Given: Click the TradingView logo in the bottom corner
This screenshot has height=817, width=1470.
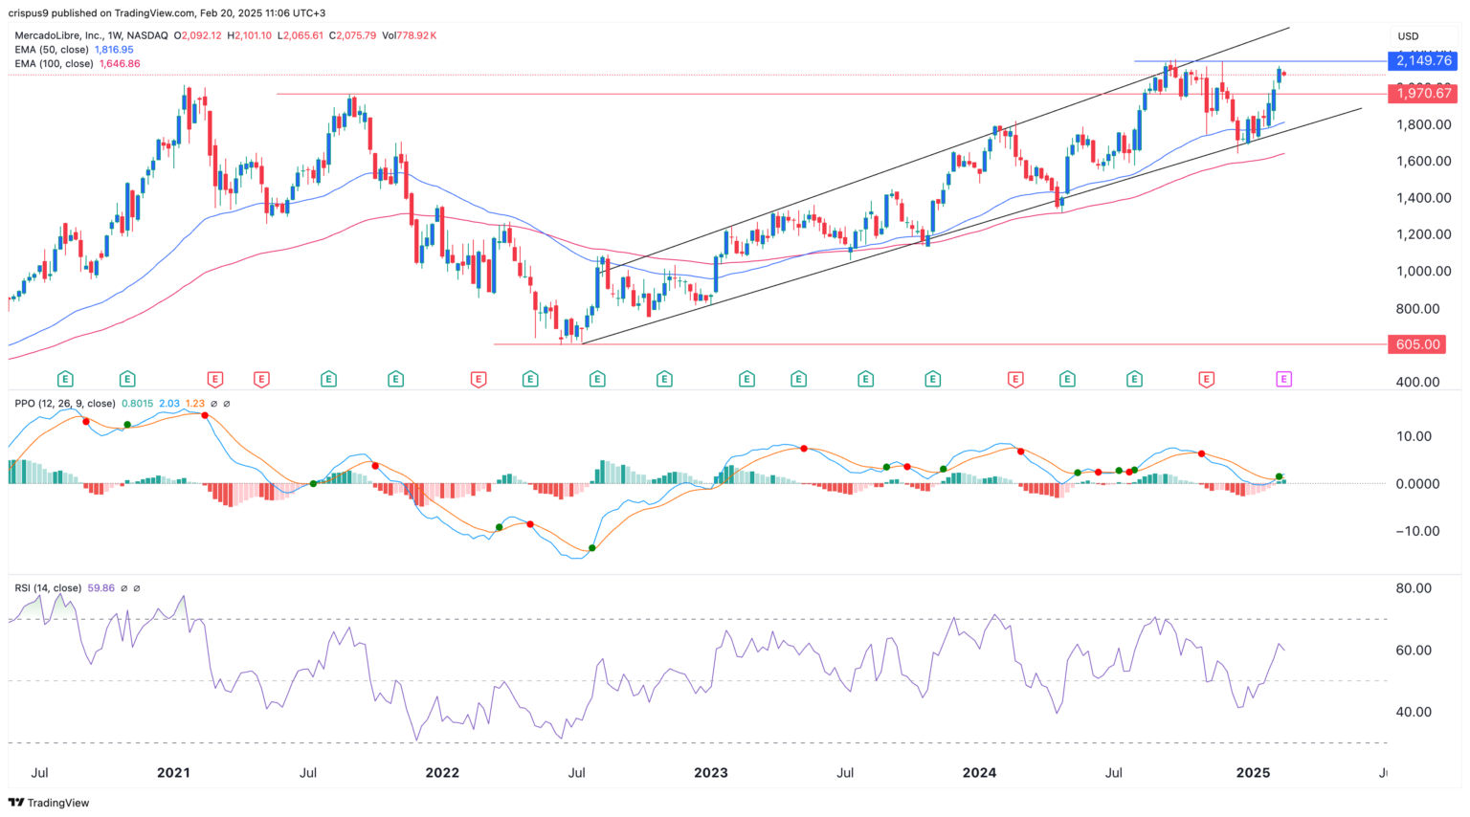Looking at the screenshot, I should 48,804.
